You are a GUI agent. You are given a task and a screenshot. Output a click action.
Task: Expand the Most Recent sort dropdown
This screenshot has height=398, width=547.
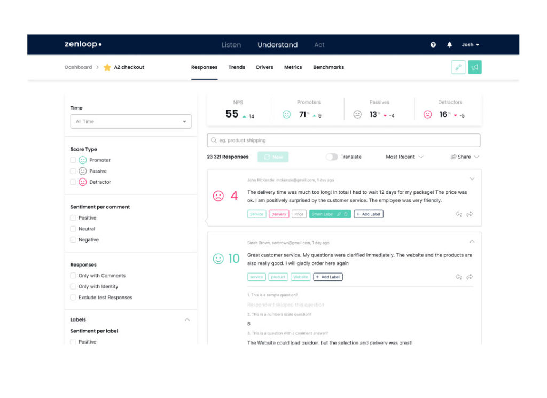pos(404,157)
